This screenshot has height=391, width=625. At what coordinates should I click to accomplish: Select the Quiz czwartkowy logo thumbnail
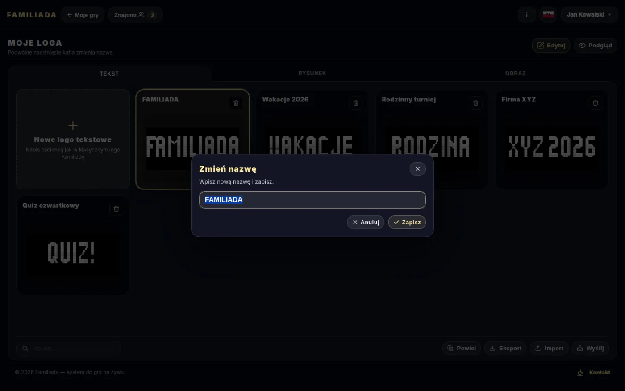click(x=73, y=245)
